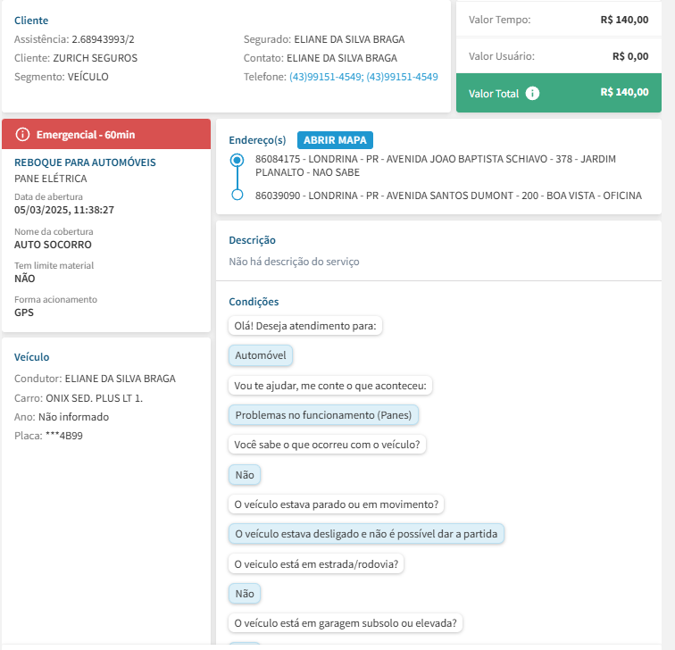675x650 pixels.
Task: Call the first listed phone number
Action: tap(325, 77)
